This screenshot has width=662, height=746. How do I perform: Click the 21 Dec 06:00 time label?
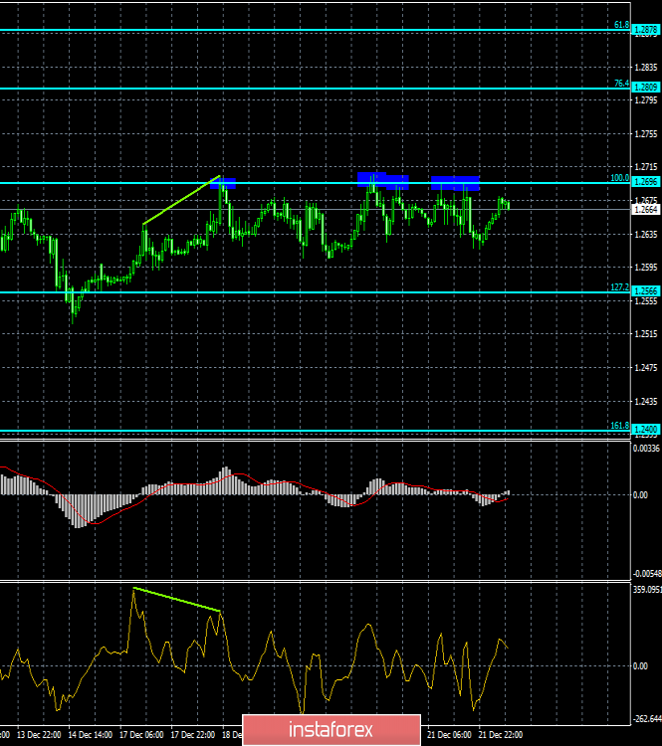click(x=449, y=735)
